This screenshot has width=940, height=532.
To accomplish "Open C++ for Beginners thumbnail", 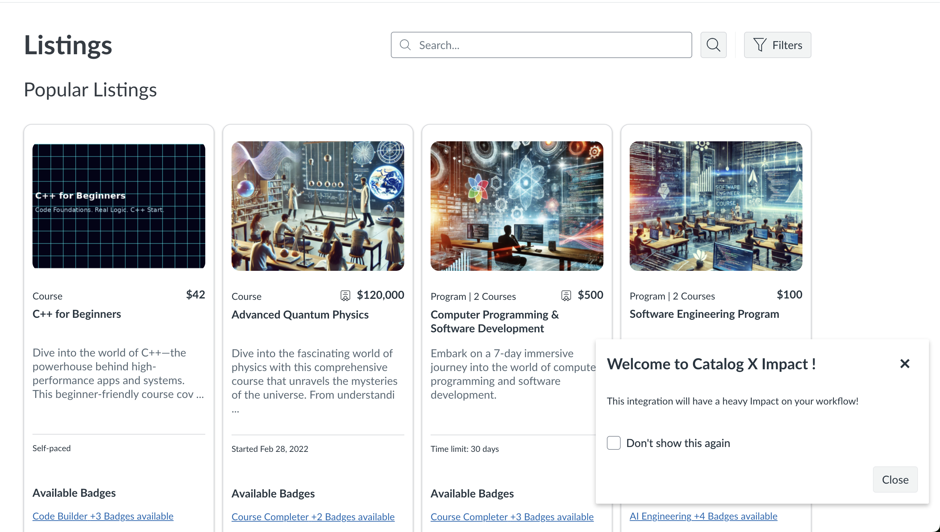I will (x=119, y=206).
